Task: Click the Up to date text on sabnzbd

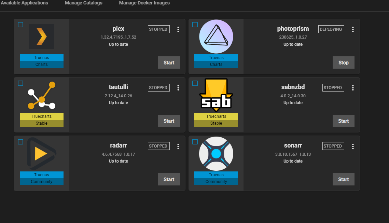Action: [293, 103]
